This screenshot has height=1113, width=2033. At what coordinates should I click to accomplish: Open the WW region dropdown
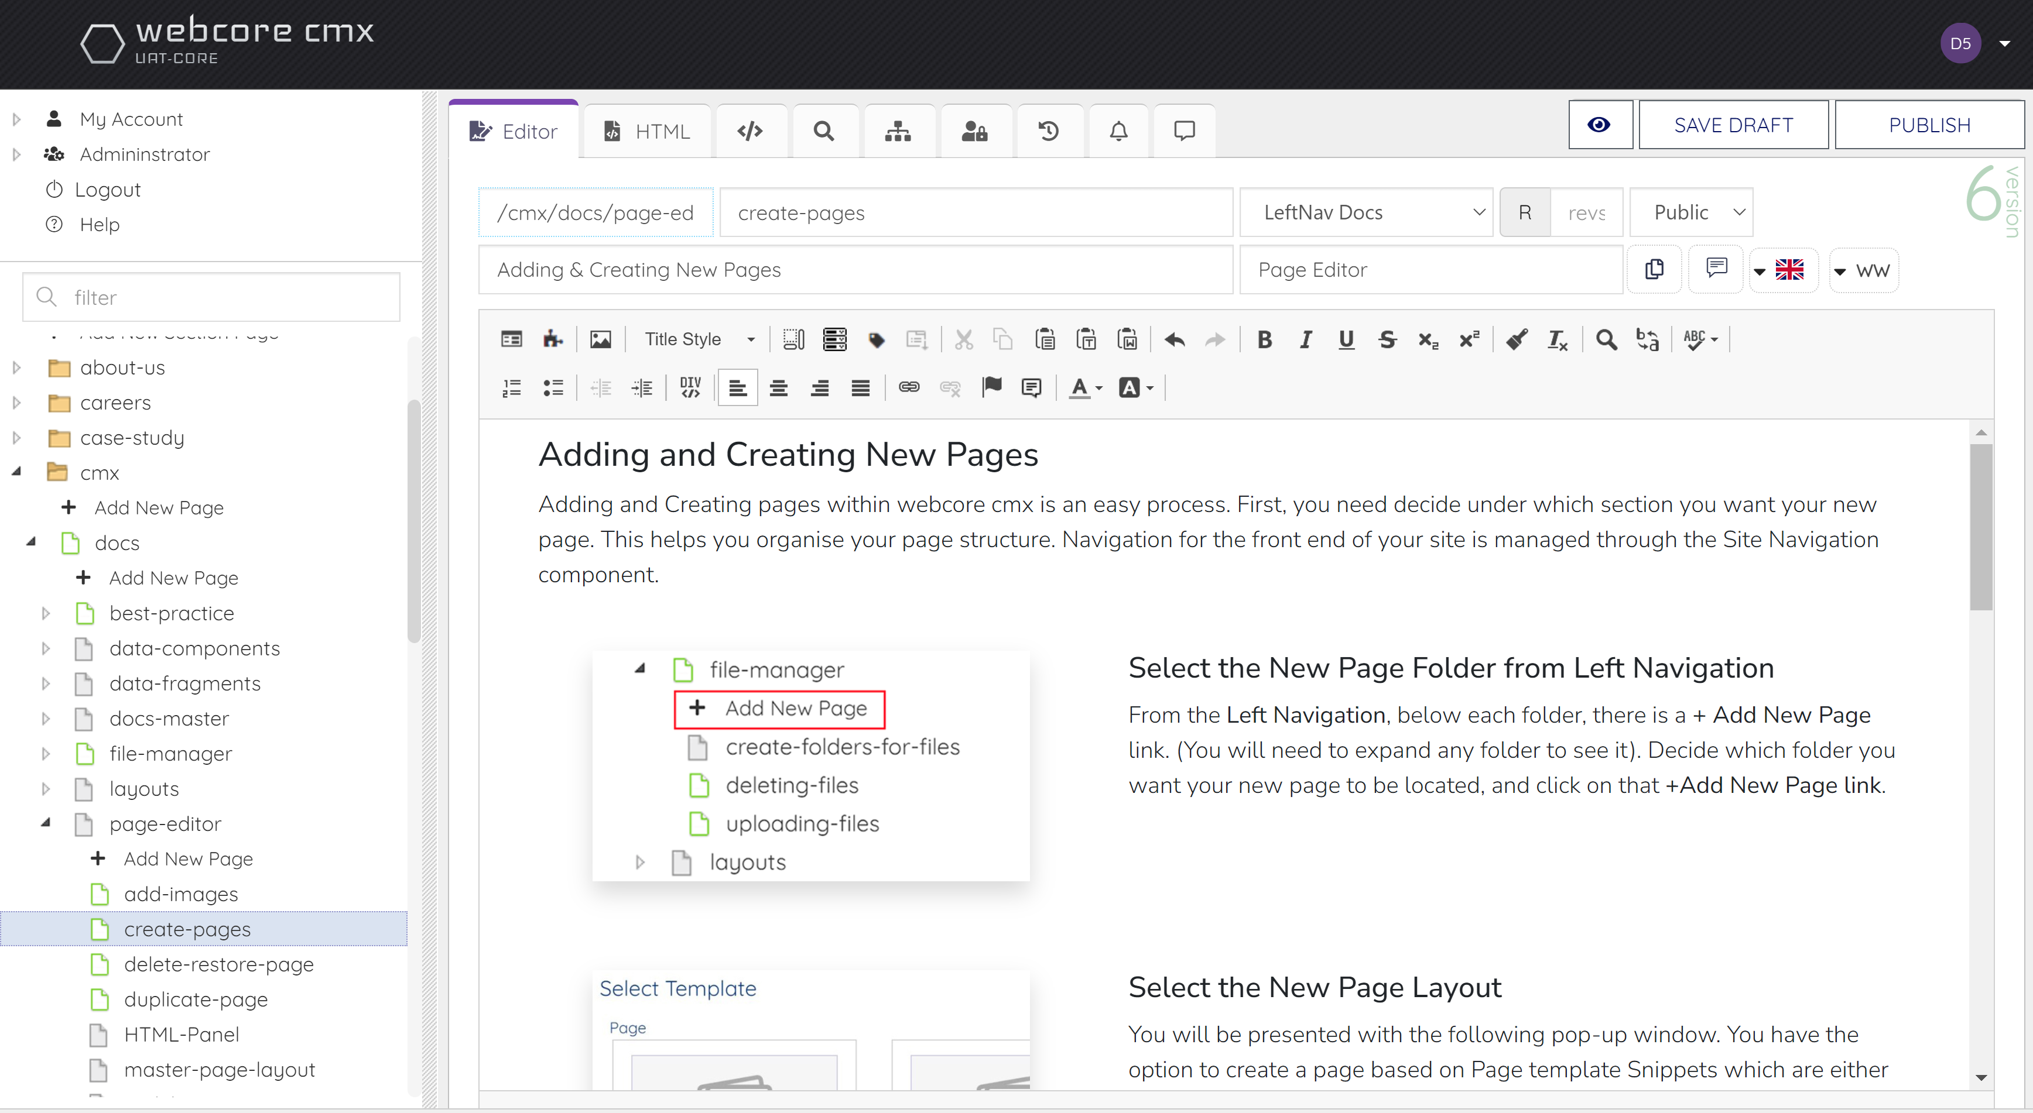[1863, 270]
